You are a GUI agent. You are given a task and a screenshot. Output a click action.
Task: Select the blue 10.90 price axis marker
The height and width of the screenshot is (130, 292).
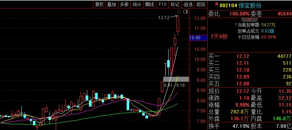[198, 38]
